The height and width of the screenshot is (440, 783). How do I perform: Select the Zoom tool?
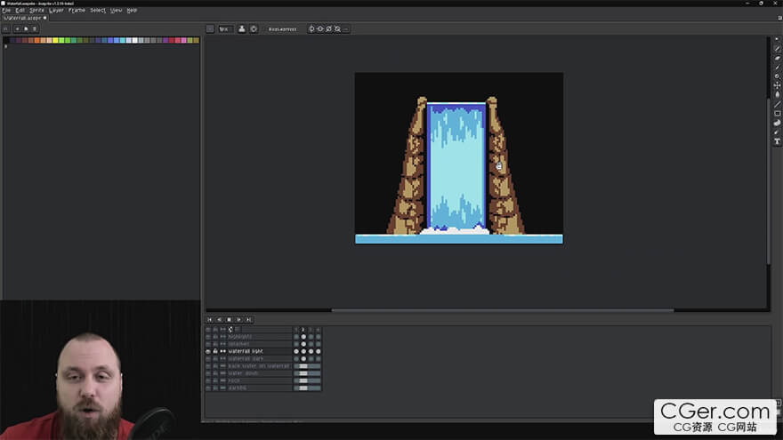click(x=777, y=76)
